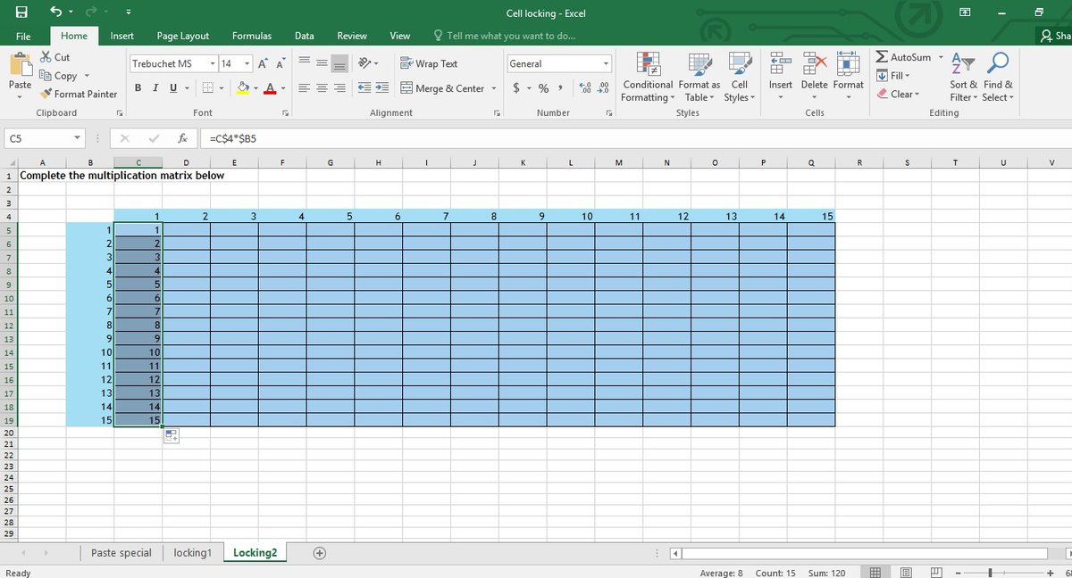
Task: Open Format as Table gallery
Action: (x=699, y=77)
